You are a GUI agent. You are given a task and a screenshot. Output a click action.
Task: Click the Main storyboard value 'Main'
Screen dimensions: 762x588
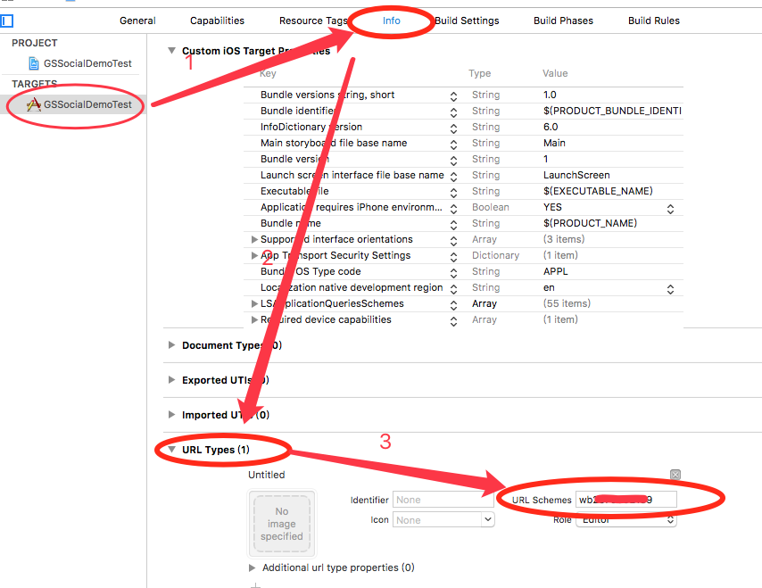click(x=554, y=143)
